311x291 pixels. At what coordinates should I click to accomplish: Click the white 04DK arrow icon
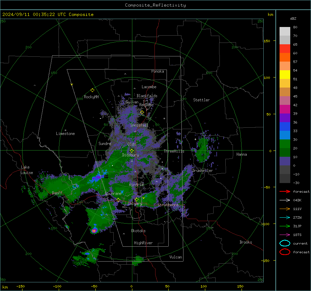click(285, 200)
